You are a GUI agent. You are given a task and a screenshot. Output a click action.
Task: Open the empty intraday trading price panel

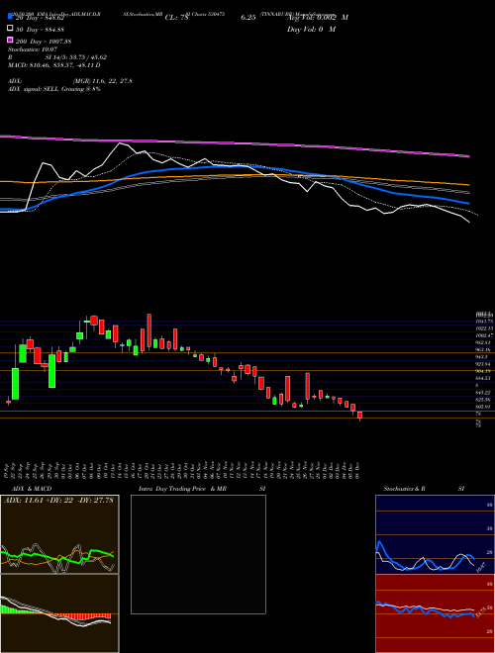coord(198,554)
